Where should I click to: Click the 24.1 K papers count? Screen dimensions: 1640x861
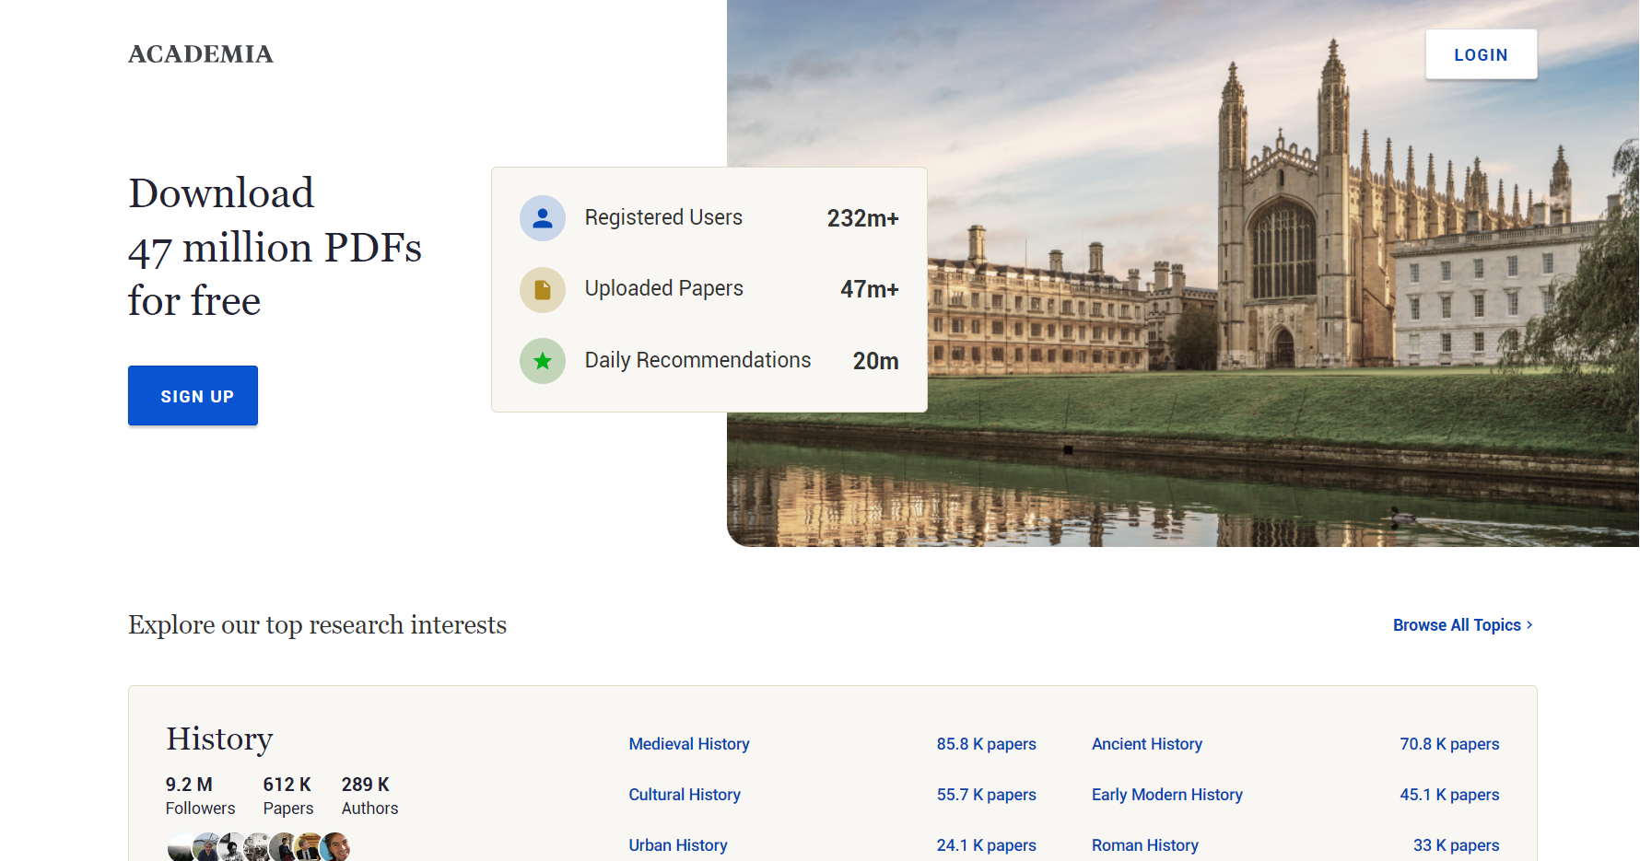coord(987,845)
